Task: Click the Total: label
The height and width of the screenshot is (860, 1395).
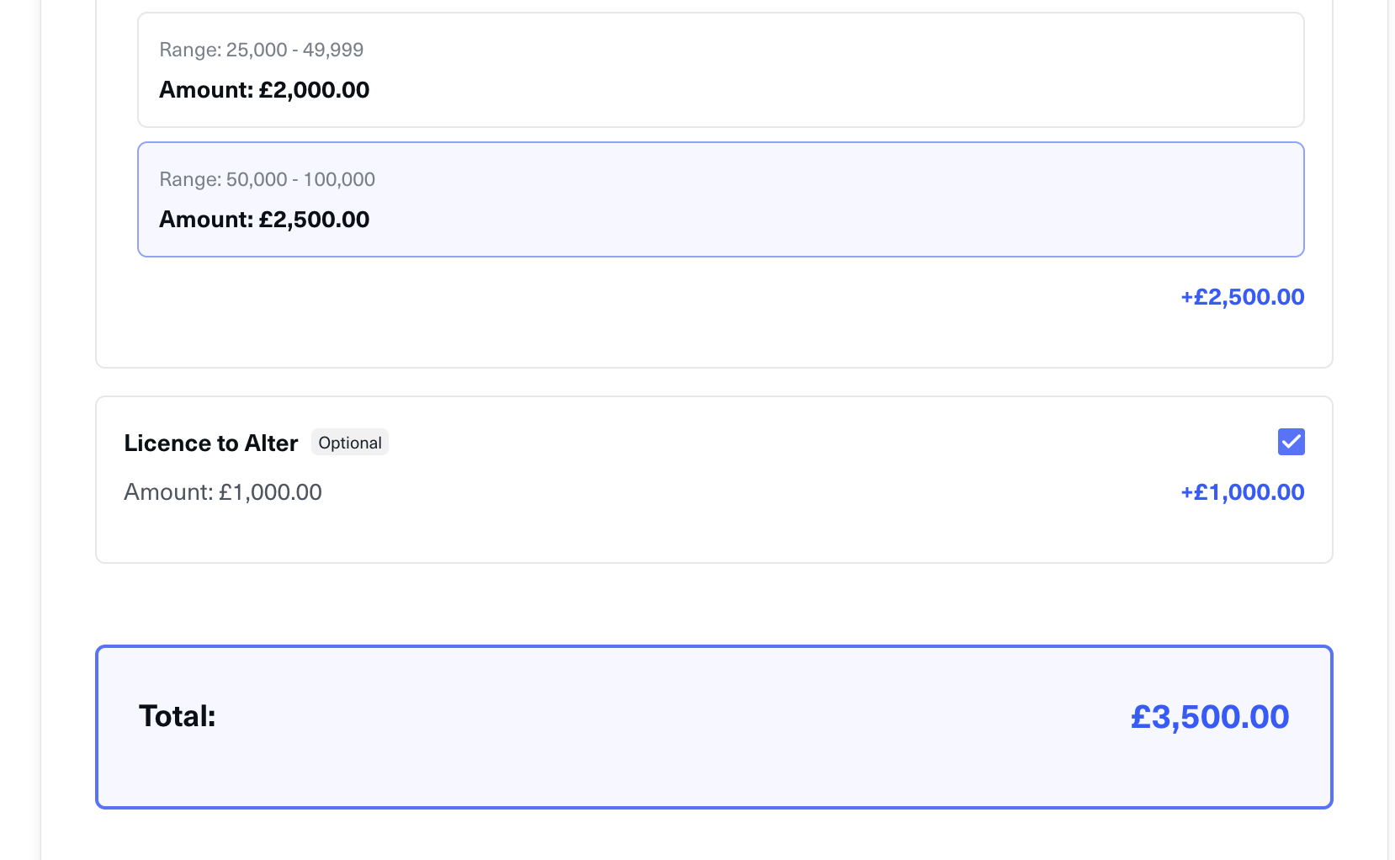Action: (177, 716)
